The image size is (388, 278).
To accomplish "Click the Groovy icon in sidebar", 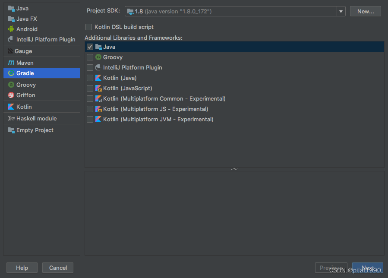I will click(11, 85).
